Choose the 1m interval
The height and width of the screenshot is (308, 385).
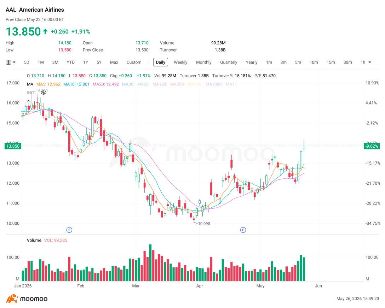click(x=269, y=62)
